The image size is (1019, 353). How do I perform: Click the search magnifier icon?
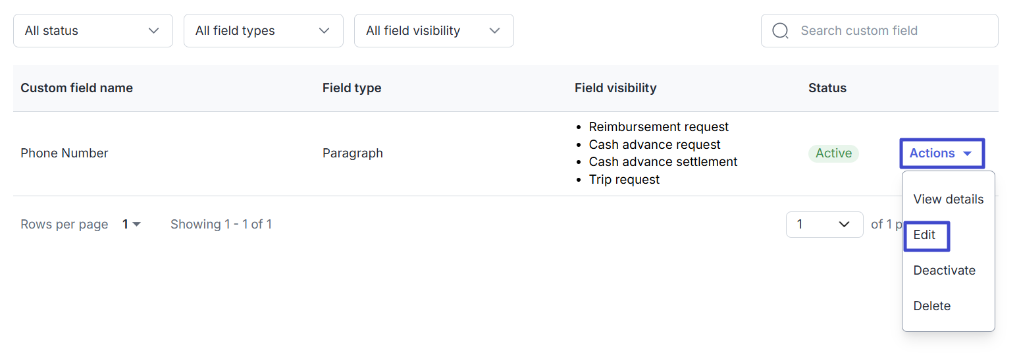point(780,31)
